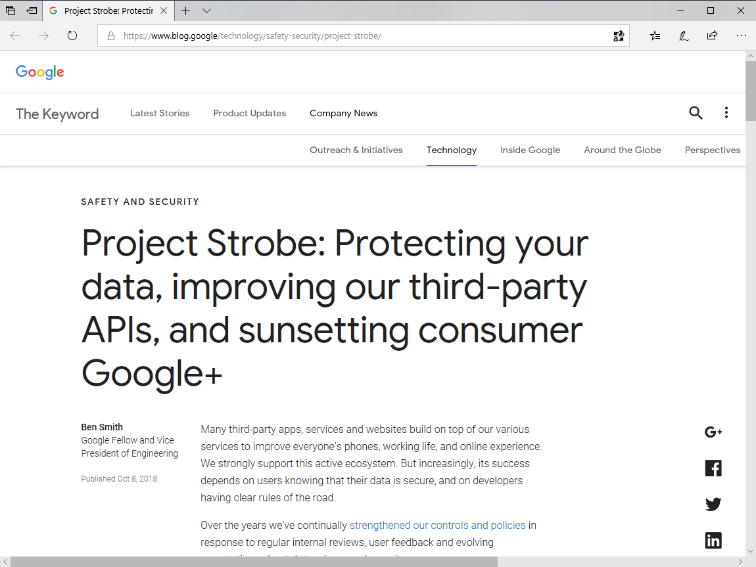Add this page to favorites
This screenshot has height=567, width=756.
coord(655,36)
